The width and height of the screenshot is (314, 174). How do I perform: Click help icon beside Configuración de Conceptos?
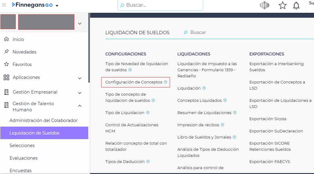(x=166, y=82)
